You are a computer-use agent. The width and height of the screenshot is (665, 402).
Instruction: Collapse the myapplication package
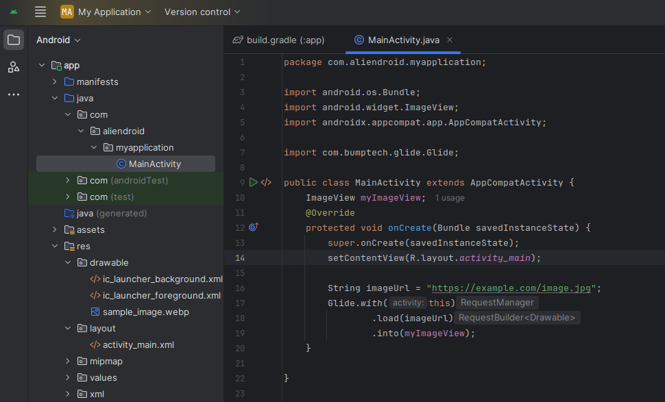pyautogui.click(x=94, y=147)
